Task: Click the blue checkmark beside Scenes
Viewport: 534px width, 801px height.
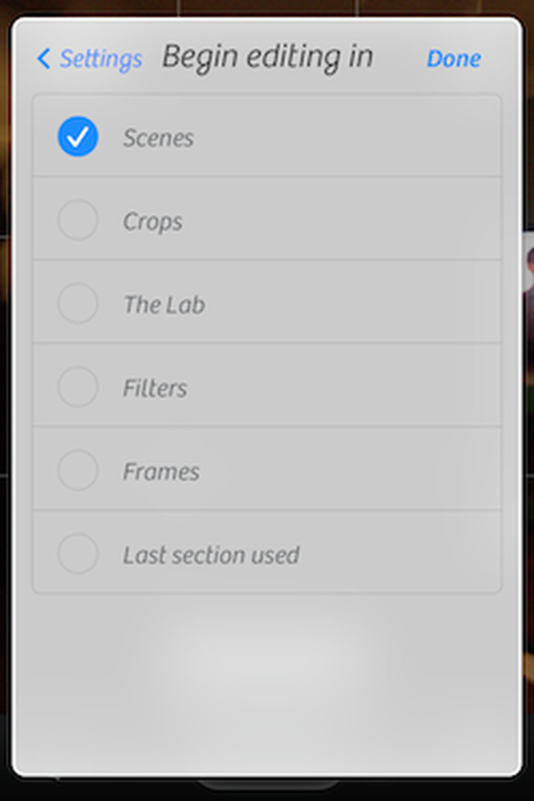Action: coord(77,137)
